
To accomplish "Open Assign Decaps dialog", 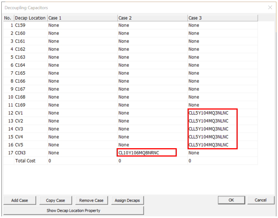I will point(127,200).
